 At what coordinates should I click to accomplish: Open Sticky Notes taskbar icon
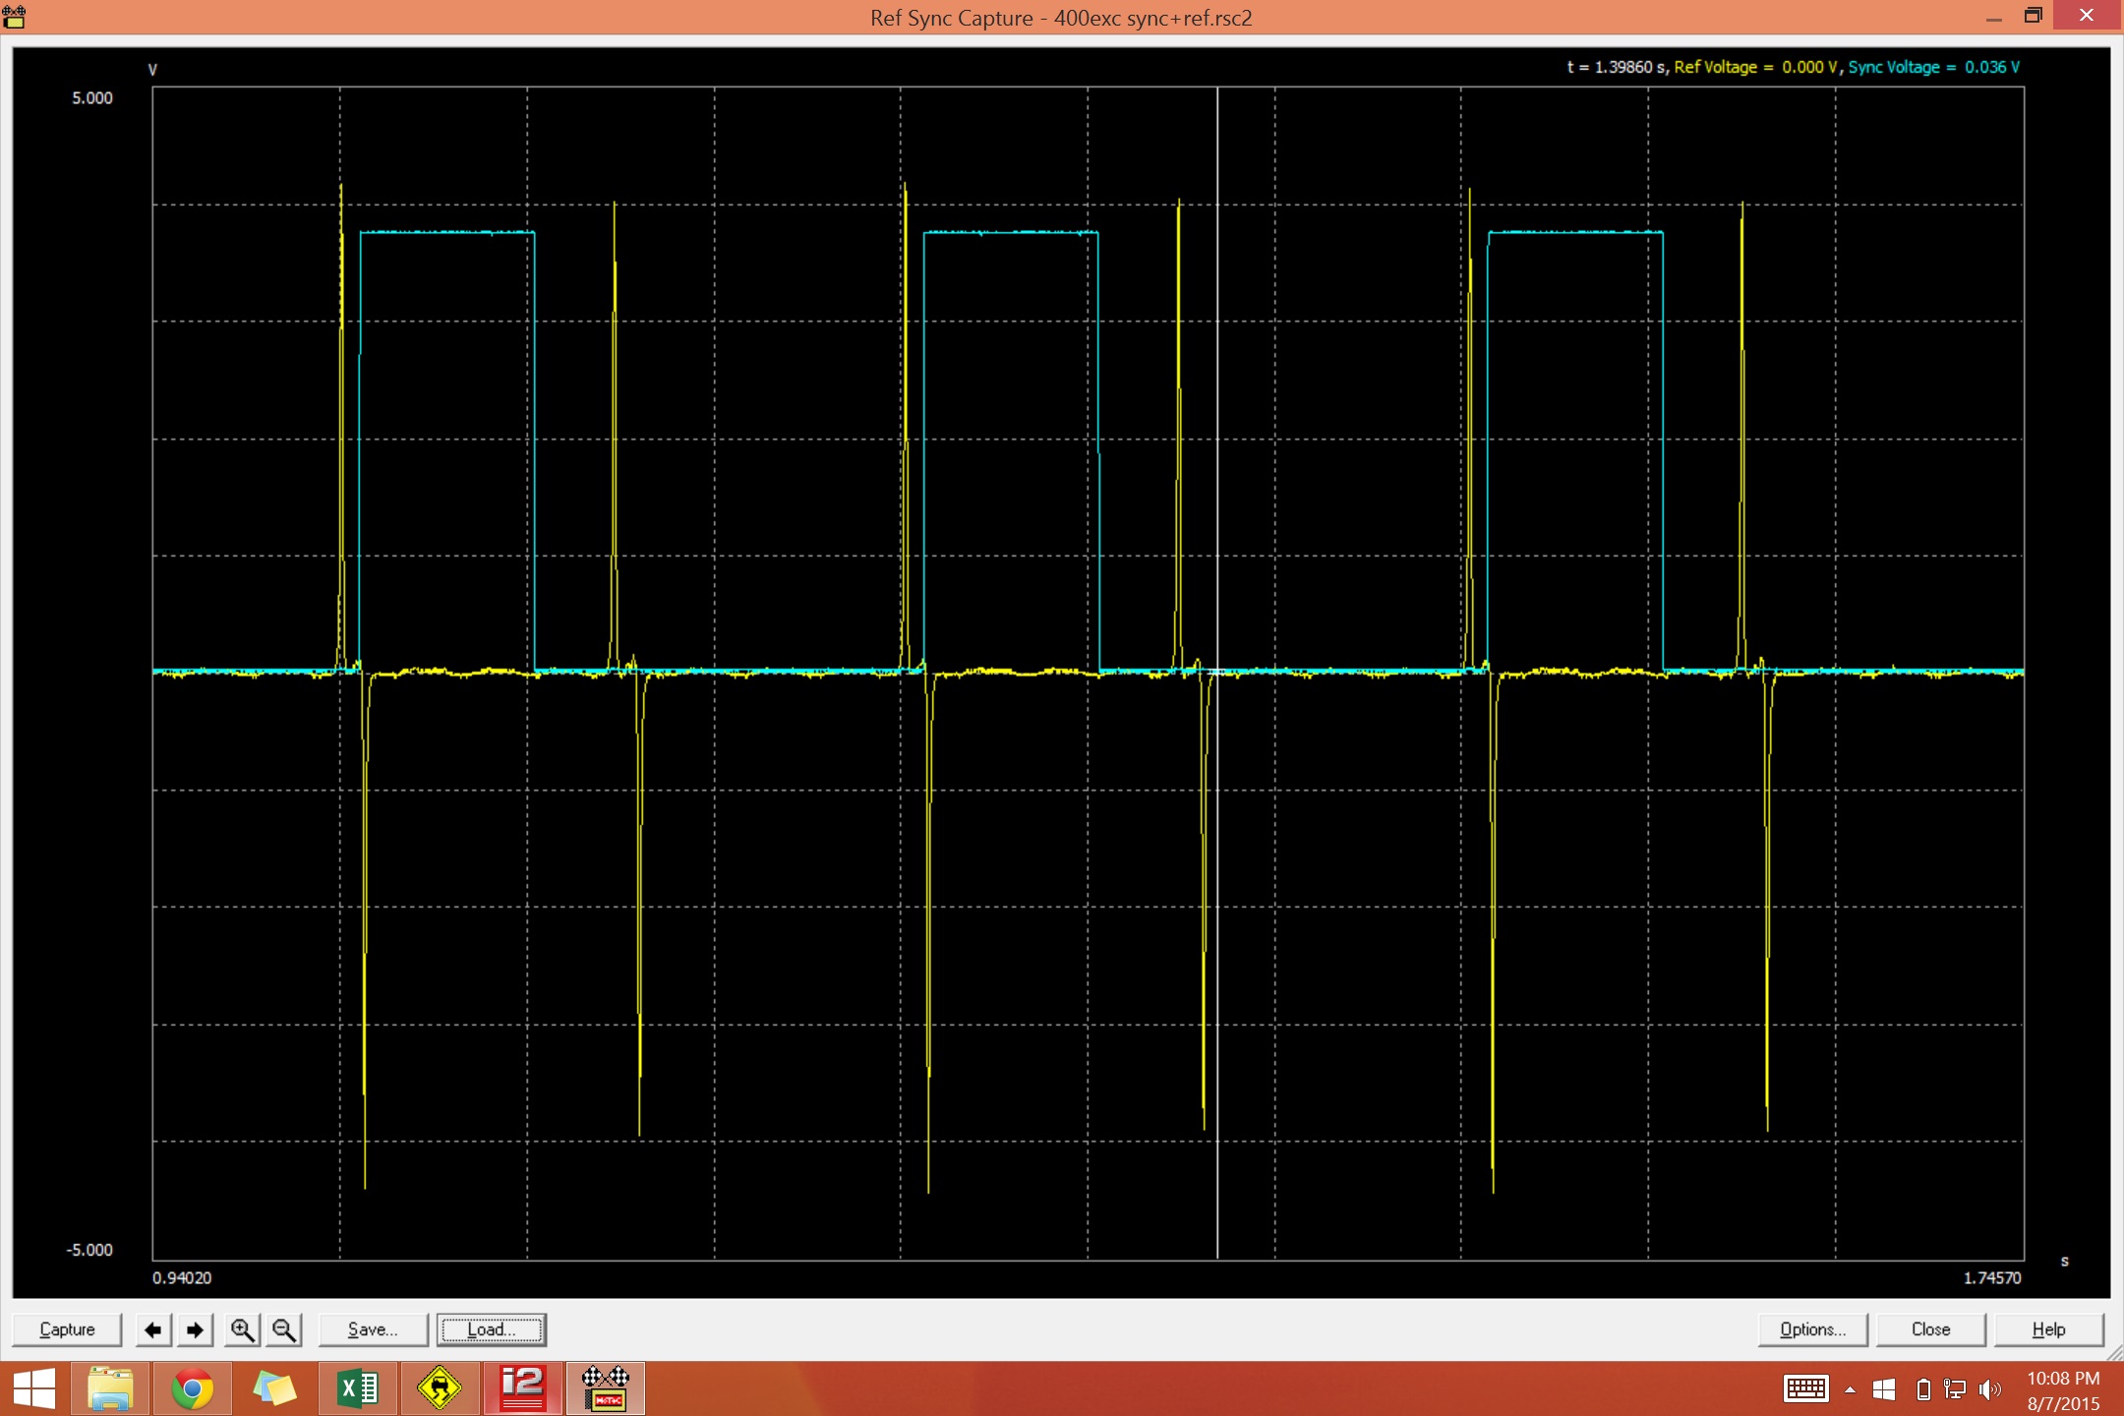tap(275, 1388)
